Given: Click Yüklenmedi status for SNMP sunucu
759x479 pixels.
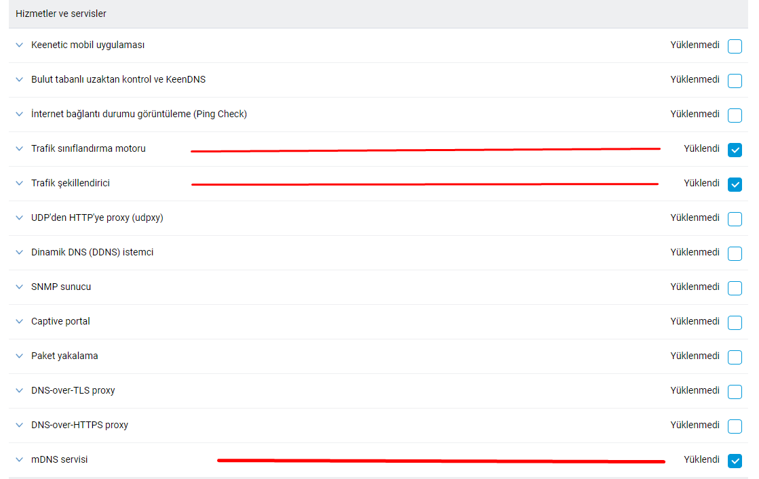Looking at the screenshot, I should 695,287.
